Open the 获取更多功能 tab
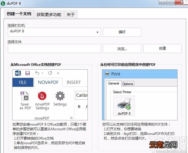188x153 pixels. pos(49,15)
